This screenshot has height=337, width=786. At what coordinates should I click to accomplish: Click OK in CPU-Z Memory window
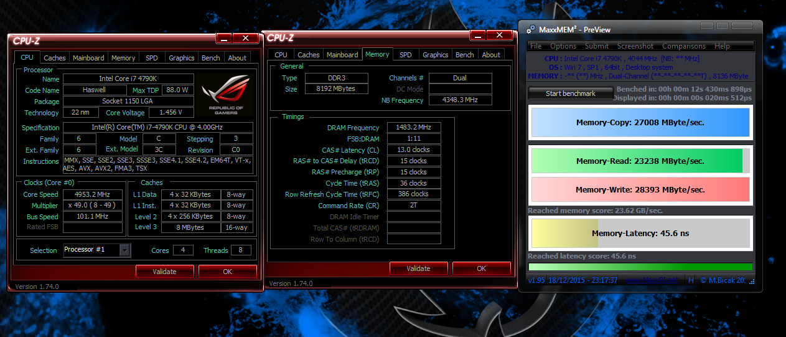[x=482, y=268]
